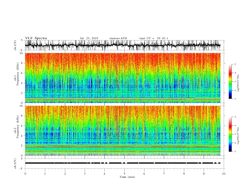Click inside the ch.2 spectrogram panel
This screenshot has width=252, height=195.
coord(122,131)
